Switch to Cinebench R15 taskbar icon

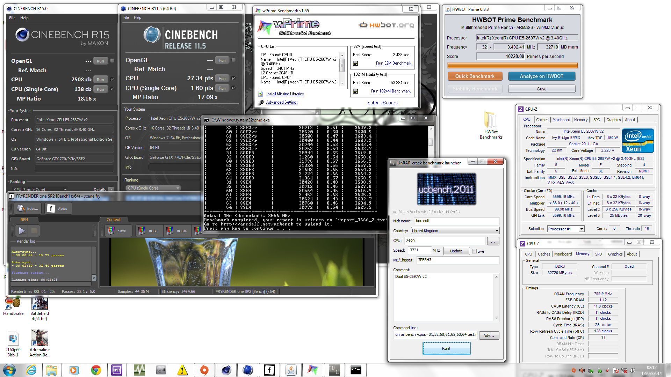(226, 370)
